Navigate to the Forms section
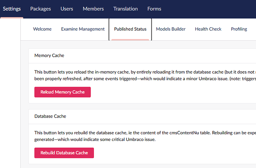The image size is (256, 168). click(x=154, y=9)
